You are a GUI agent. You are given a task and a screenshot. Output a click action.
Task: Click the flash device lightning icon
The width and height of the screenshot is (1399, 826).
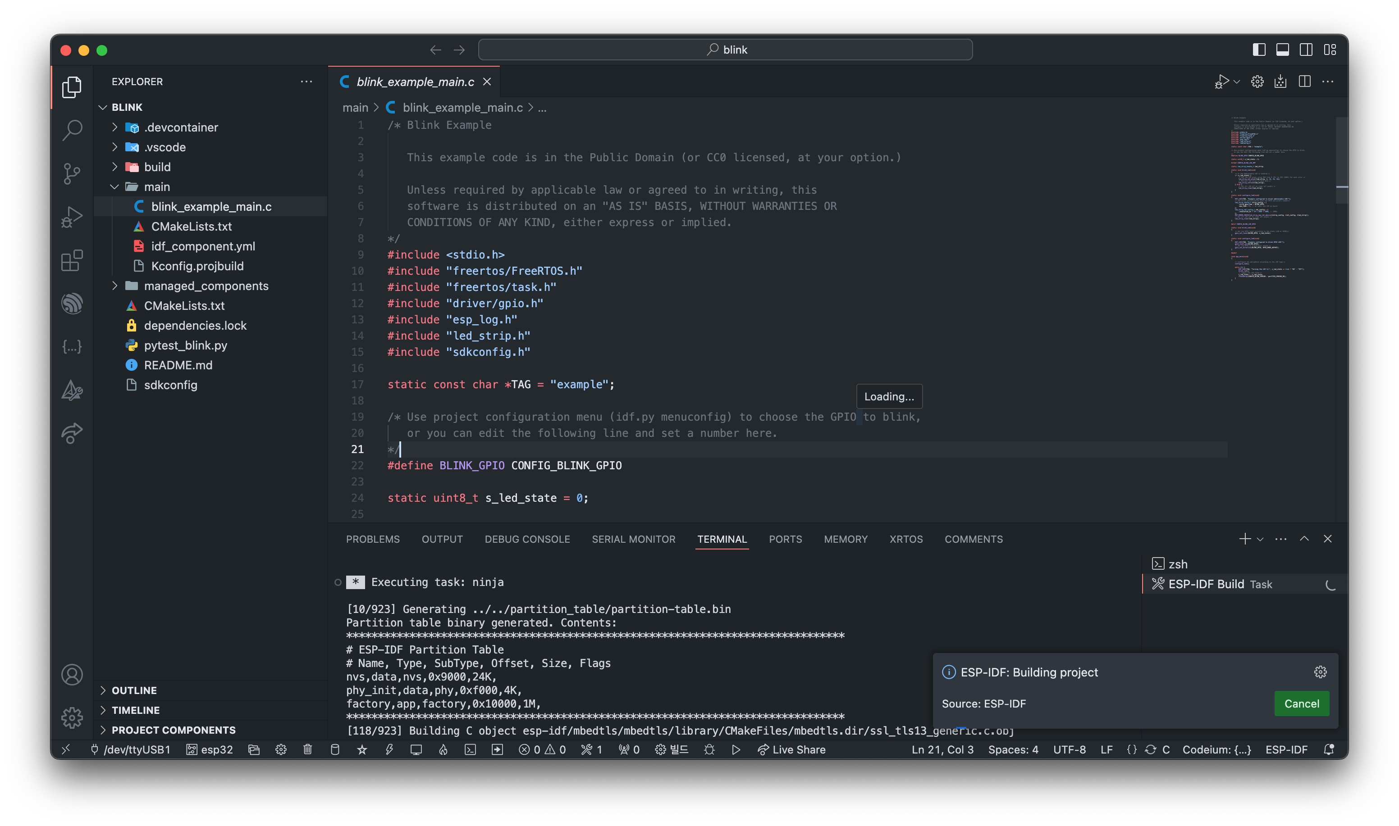[x=389, y=750]
